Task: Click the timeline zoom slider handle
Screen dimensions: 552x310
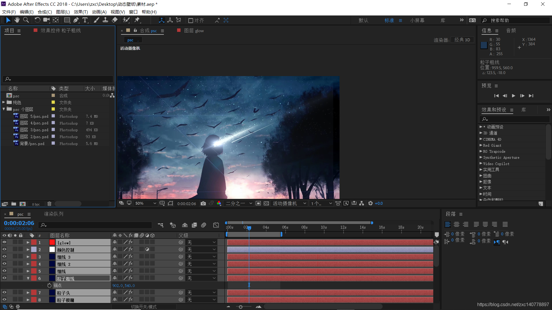Action: click(241, 307)
